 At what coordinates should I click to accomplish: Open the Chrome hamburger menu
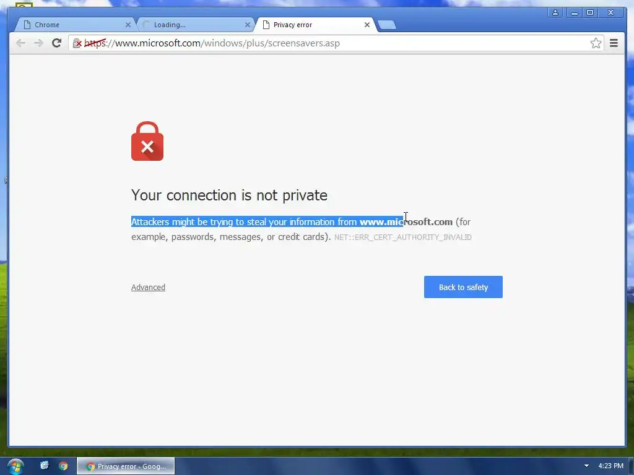coord(614,43)
